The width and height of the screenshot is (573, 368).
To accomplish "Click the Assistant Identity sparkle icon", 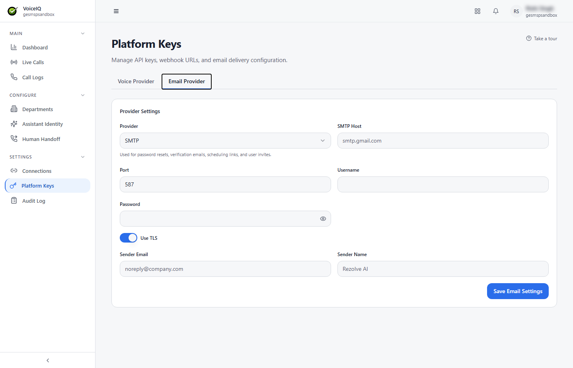I will 14,124.
